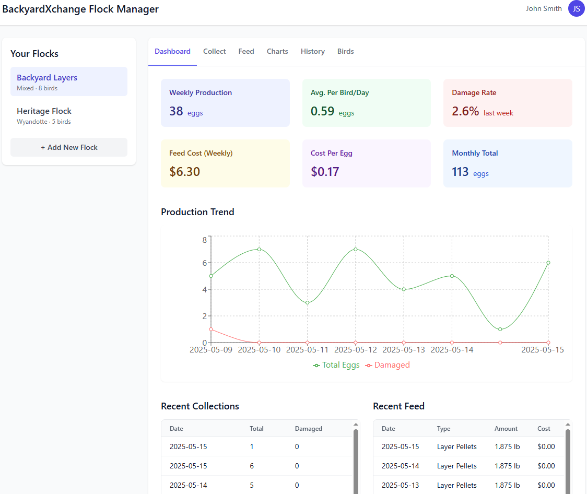Click scroll-up arrow in Recent Feed table
The width and height of the screenshot is (587, 494).
(x=568, y=425)
